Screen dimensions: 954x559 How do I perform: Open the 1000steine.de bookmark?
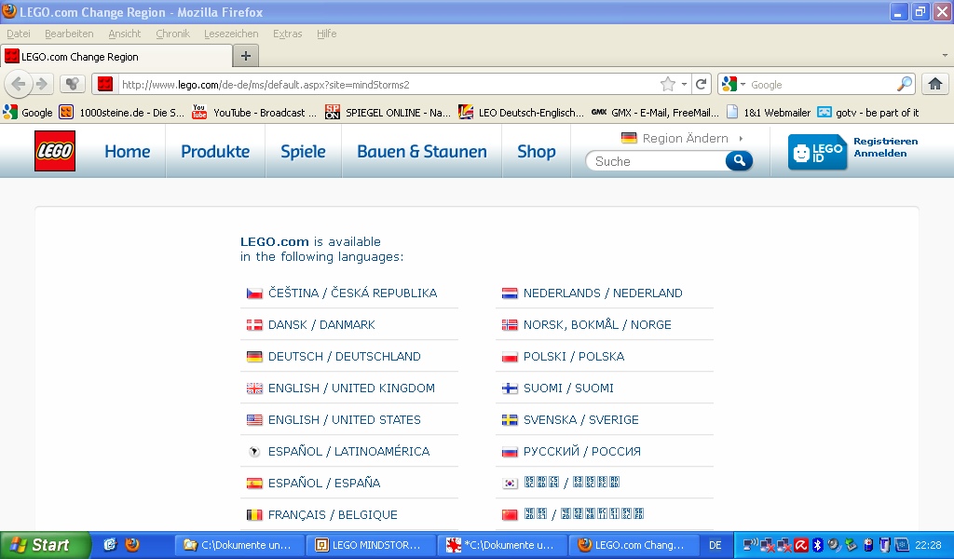click(x=122, y=113)
